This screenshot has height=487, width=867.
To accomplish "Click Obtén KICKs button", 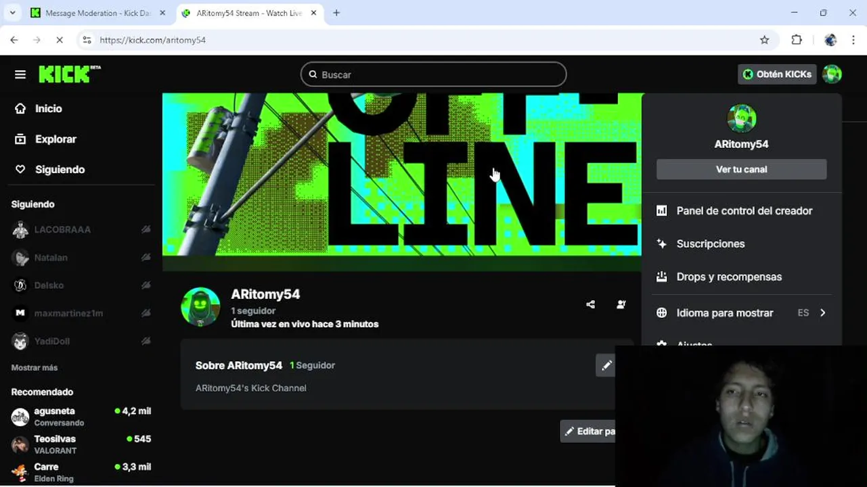I will click(777, 74).
